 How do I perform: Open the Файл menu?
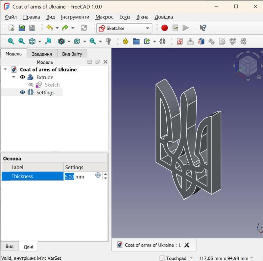coord(11,17)
